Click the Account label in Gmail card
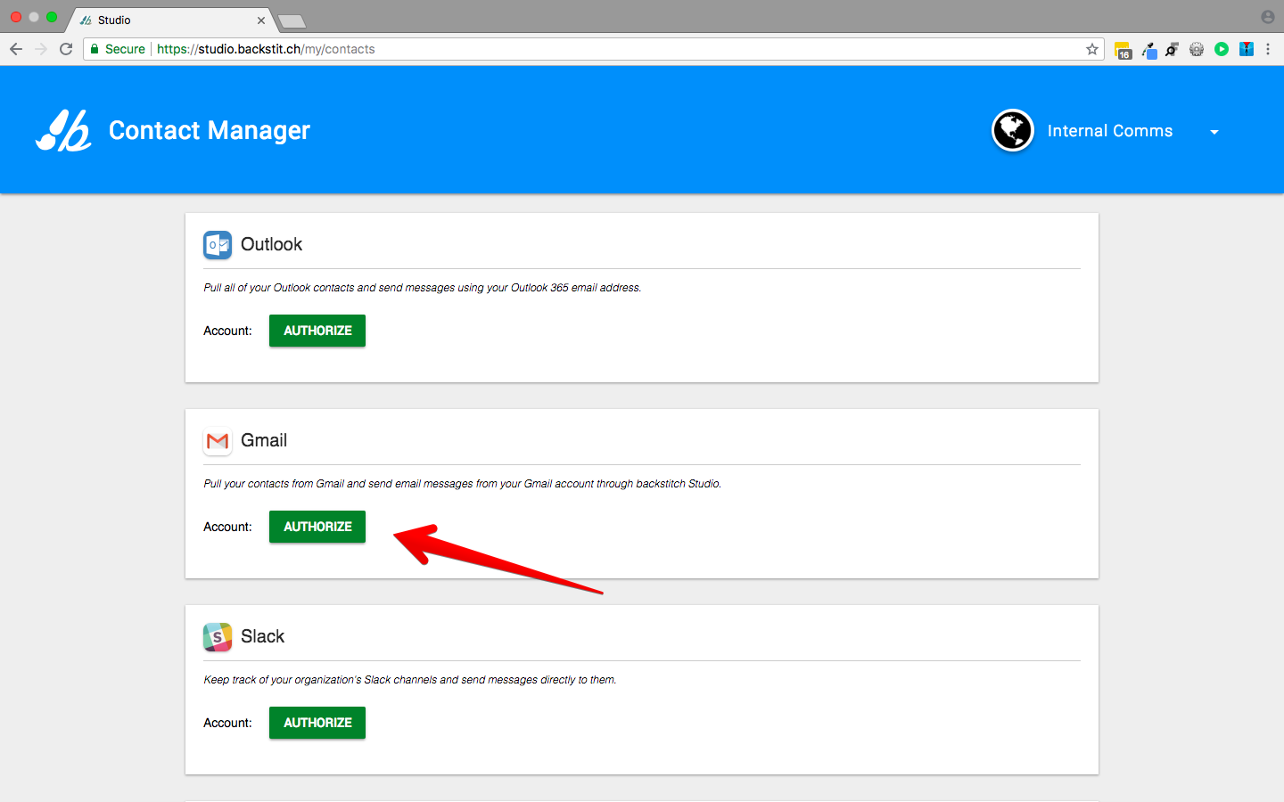 (227, 527)
